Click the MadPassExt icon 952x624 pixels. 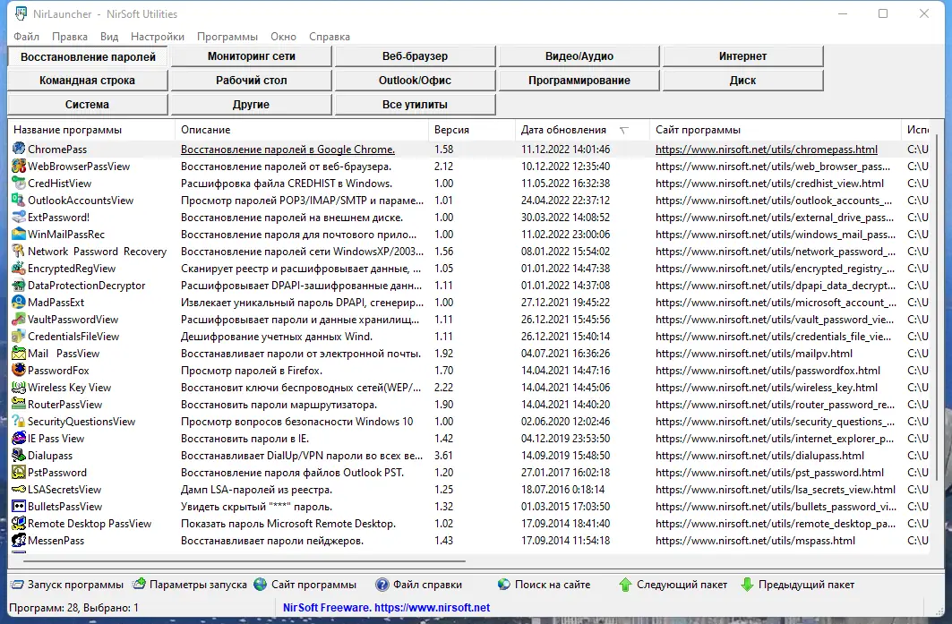click(19, 302)
